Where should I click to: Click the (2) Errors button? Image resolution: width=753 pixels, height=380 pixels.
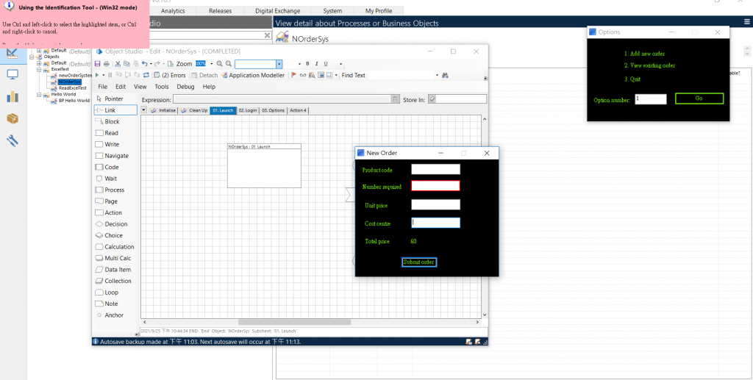170,75
